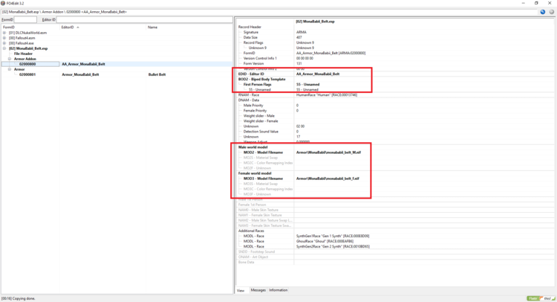557x302 pixels.
Task: Click the EDID - Editor ID row label
Action: pos(251,74)
